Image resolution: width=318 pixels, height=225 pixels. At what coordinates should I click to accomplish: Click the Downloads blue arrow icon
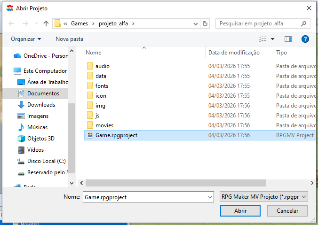pyautogui.click(x=21, y=105)
